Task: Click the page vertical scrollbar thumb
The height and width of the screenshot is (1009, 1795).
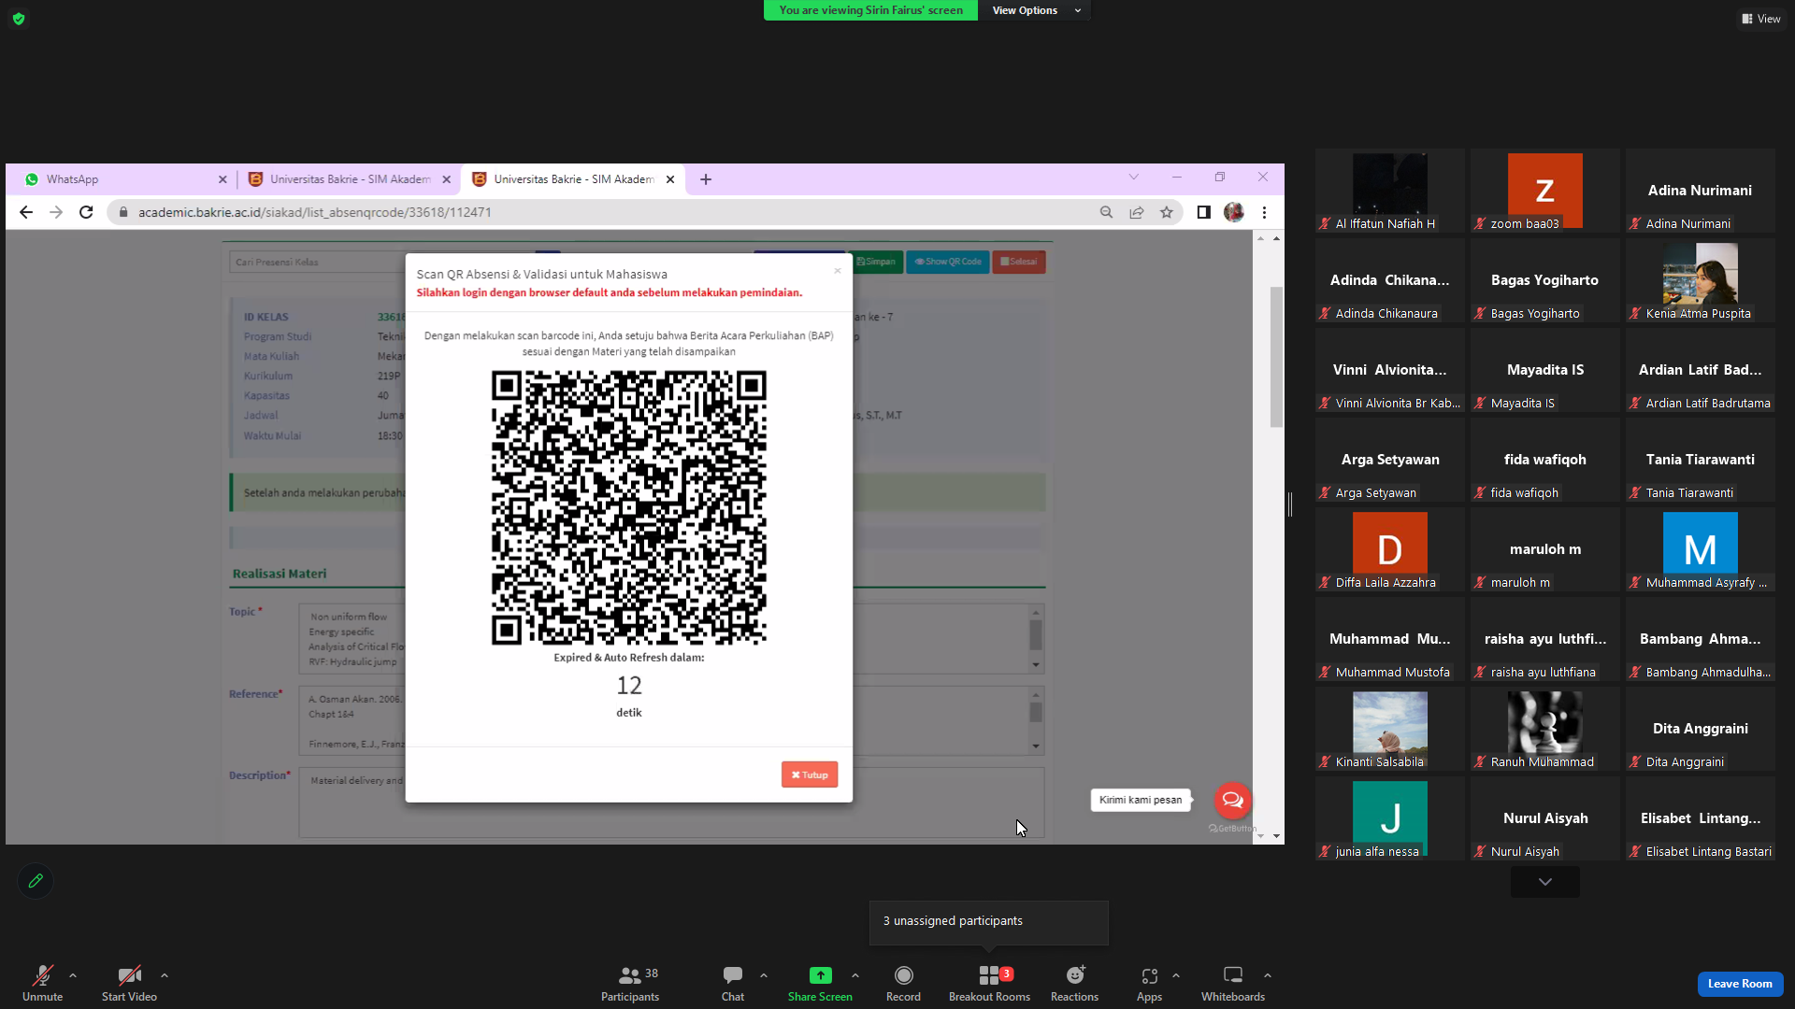Action: (x=1276, y=357)
